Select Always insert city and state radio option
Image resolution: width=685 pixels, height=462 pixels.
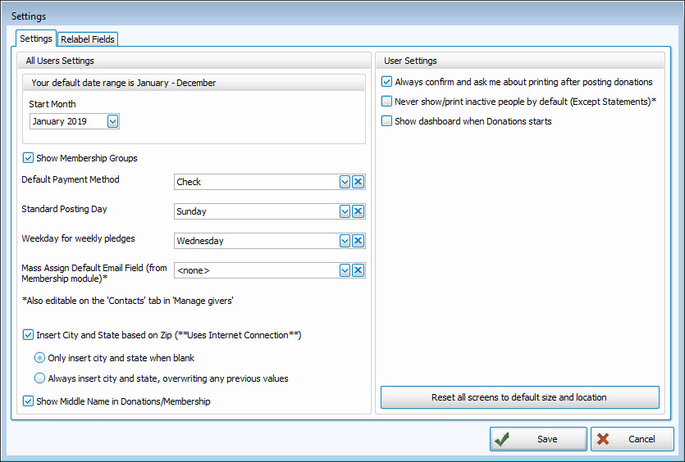(39, 378)
